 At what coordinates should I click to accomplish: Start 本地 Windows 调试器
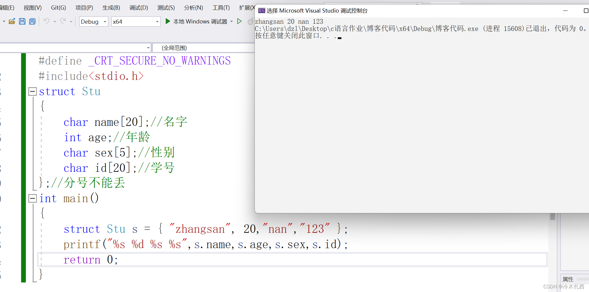(x=196, y=21)
